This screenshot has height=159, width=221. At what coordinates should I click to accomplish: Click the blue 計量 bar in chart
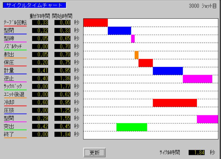tap(168, 71)
